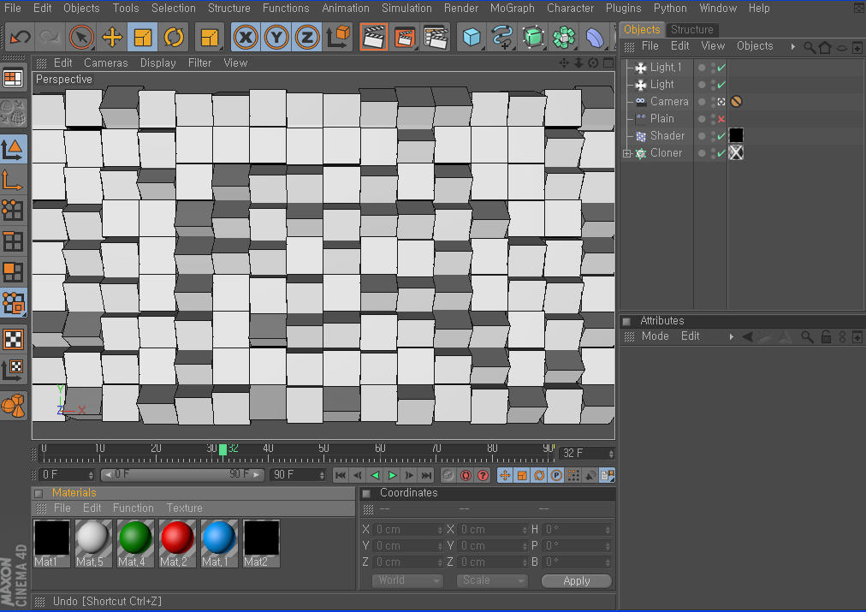Open Render Settings icon

[436, 37]
